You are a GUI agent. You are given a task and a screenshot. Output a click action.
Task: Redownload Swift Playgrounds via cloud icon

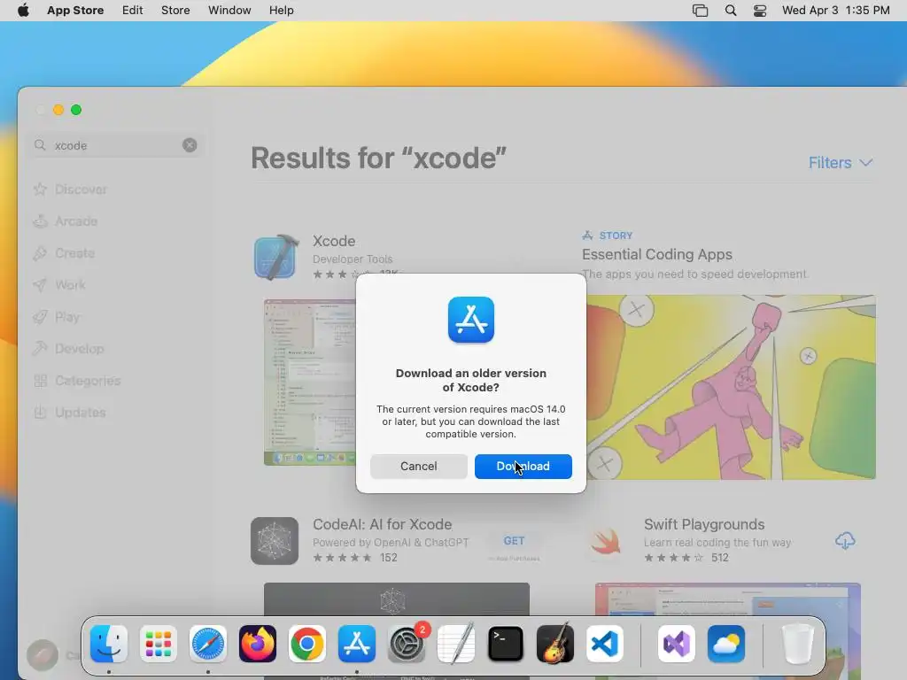pyautogui.click(x=845, y=541)
